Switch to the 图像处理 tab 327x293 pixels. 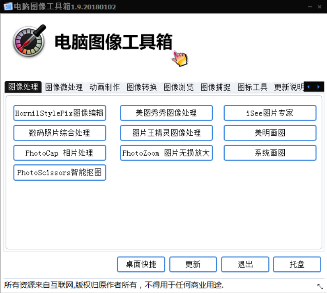coord(23,87)
